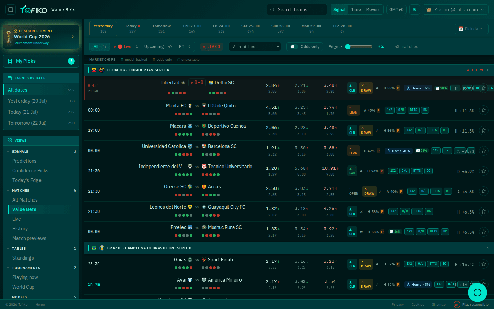Filter by Live status
Screen dimensions: 494x309
point(126,47)
